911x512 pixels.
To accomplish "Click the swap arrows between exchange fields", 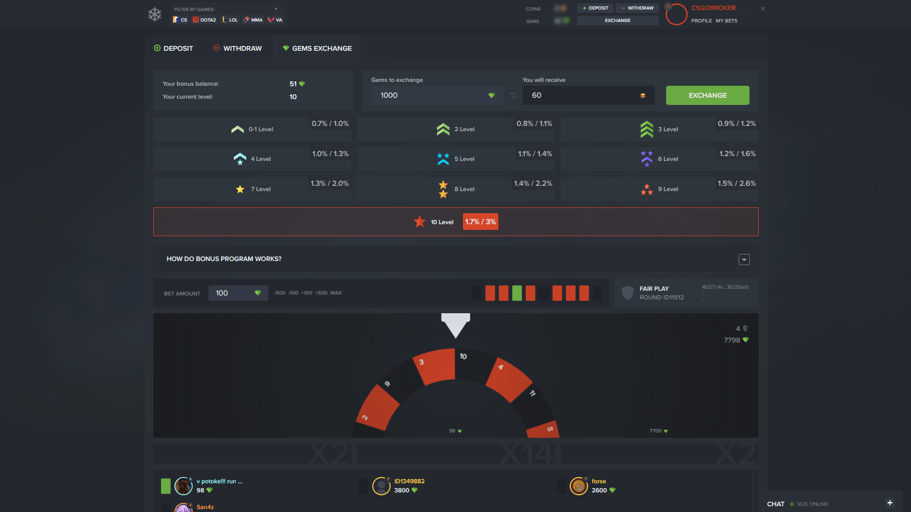I will (513, 95).
